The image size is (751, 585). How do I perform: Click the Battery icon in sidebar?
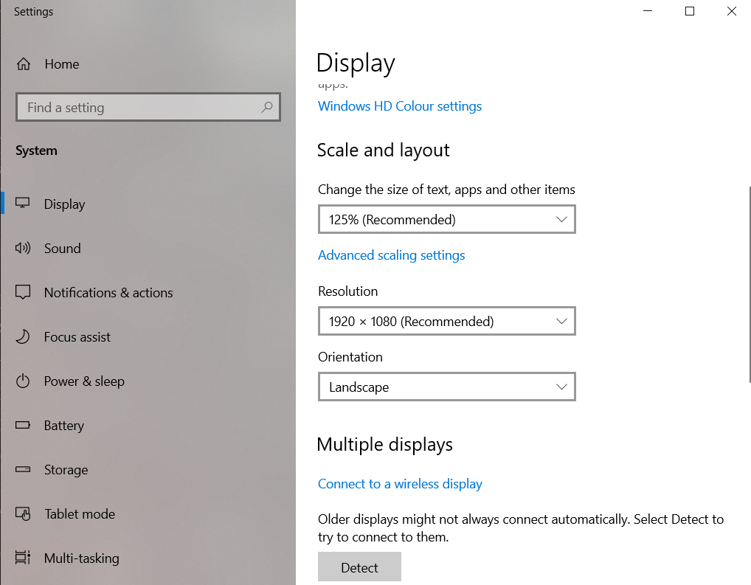[x=23, y=425]
